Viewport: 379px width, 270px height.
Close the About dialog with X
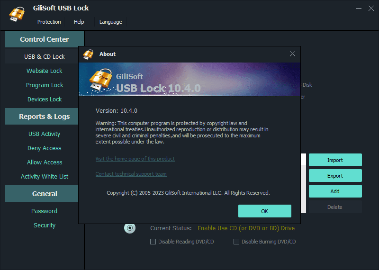pyautogui.click(x=292, y=54)
